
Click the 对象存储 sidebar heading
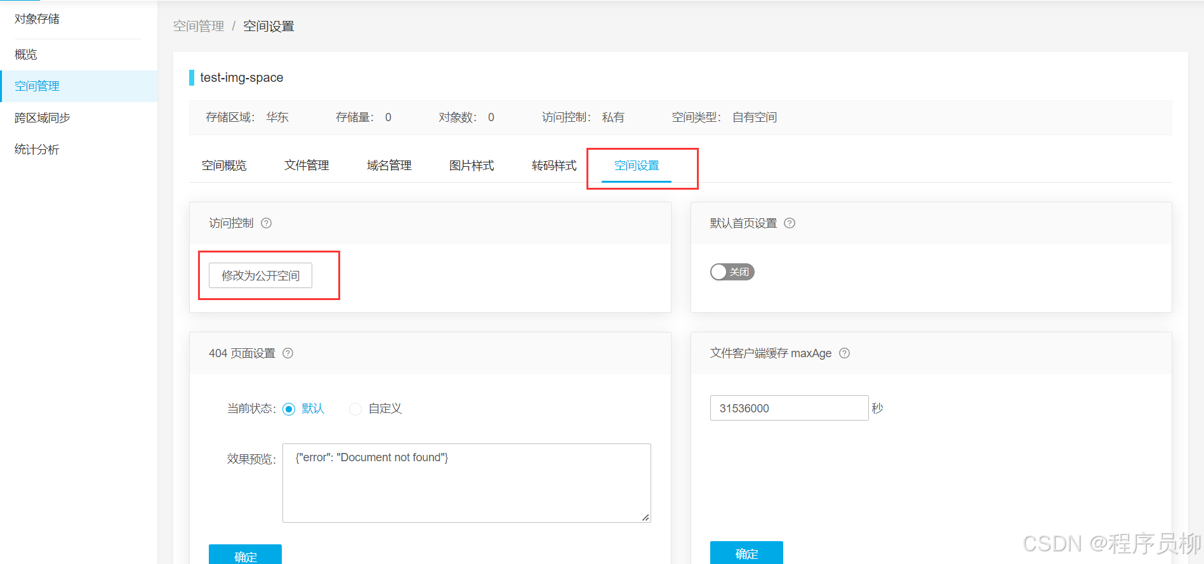pyautogui.click(x=37, y=19)
